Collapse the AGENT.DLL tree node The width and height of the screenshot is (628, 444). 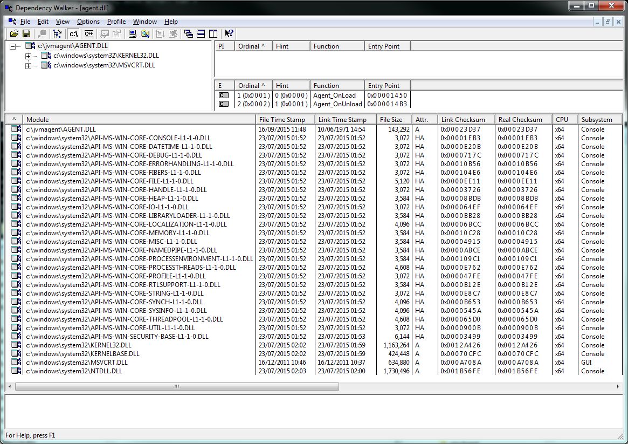point(13,46)
